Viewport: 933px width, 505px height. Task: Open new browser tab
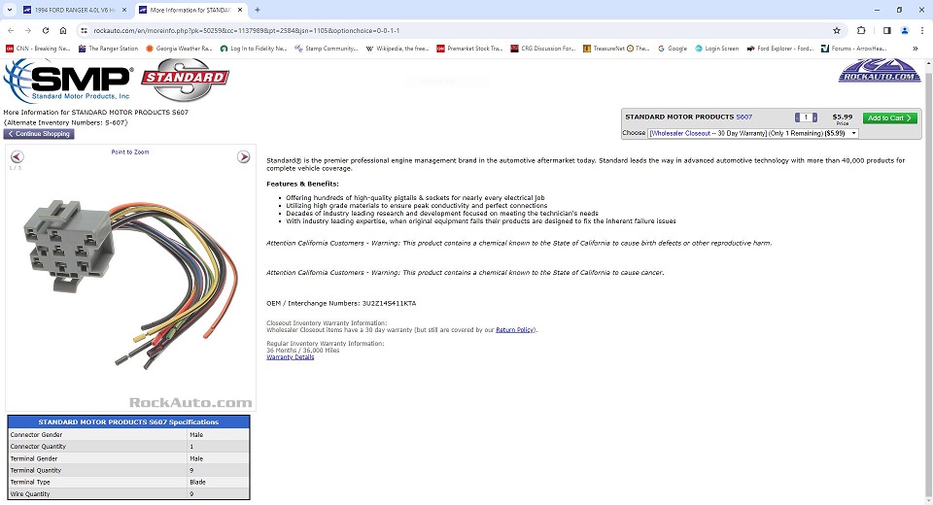pos(257,10)
